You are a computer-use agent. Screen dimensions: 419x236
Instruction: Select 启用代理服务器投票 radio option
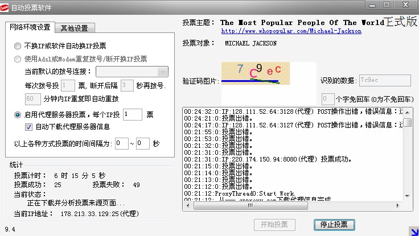click(18, 115)
